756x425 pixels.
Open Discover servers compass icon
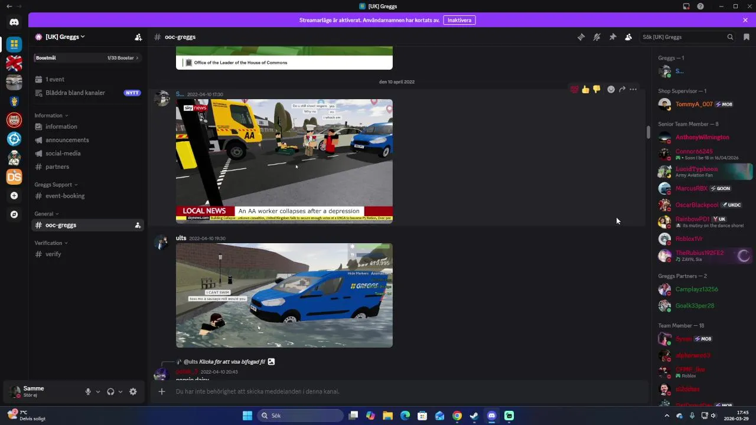tap(14, 214)
